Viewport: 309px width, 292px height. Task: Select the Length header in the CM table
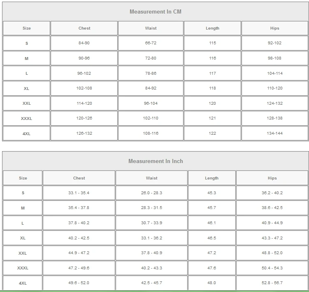[212, 28]
